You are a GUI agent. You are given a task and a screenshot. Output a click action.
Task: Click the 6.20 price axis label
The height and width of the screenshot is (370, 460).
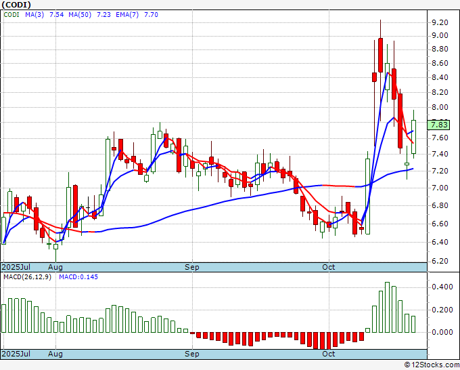pos(440,262)
